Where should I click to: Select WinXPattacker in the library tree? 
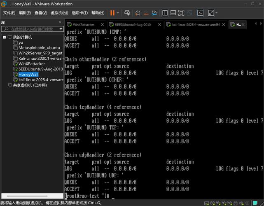(x=32, y=64)
